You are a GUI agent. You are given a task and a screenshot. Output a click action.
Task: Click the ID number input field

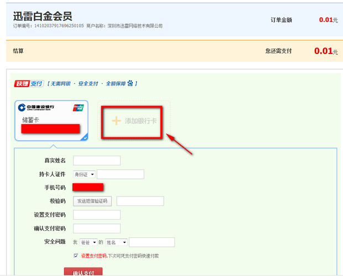click(x=120, y=174)
